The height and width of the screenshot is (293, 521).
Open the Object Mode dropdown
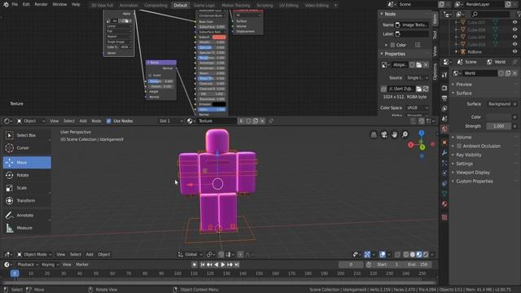point(34,255)
